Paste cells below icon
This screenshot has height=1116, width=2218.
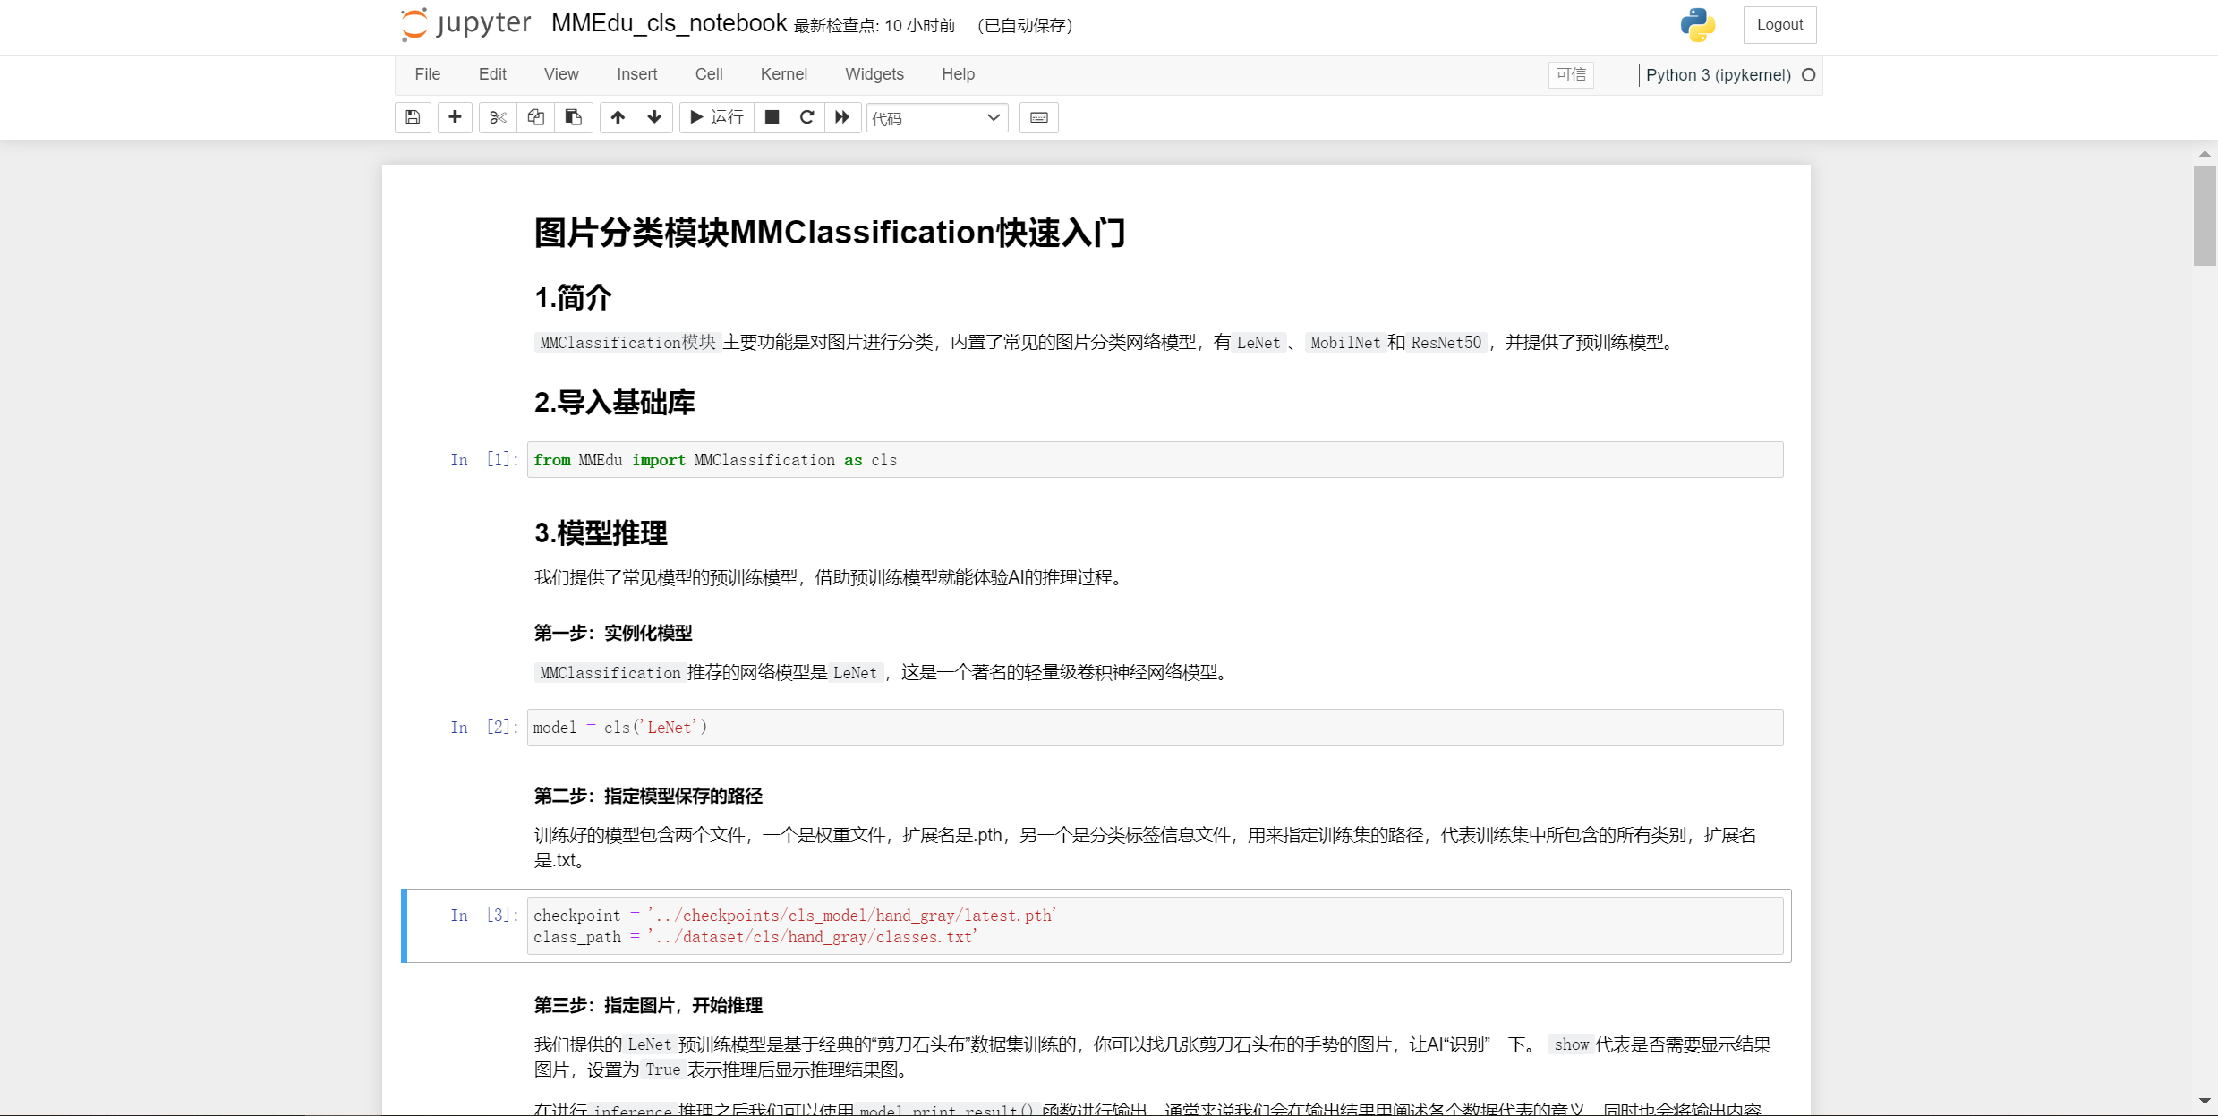coord(574,117)
